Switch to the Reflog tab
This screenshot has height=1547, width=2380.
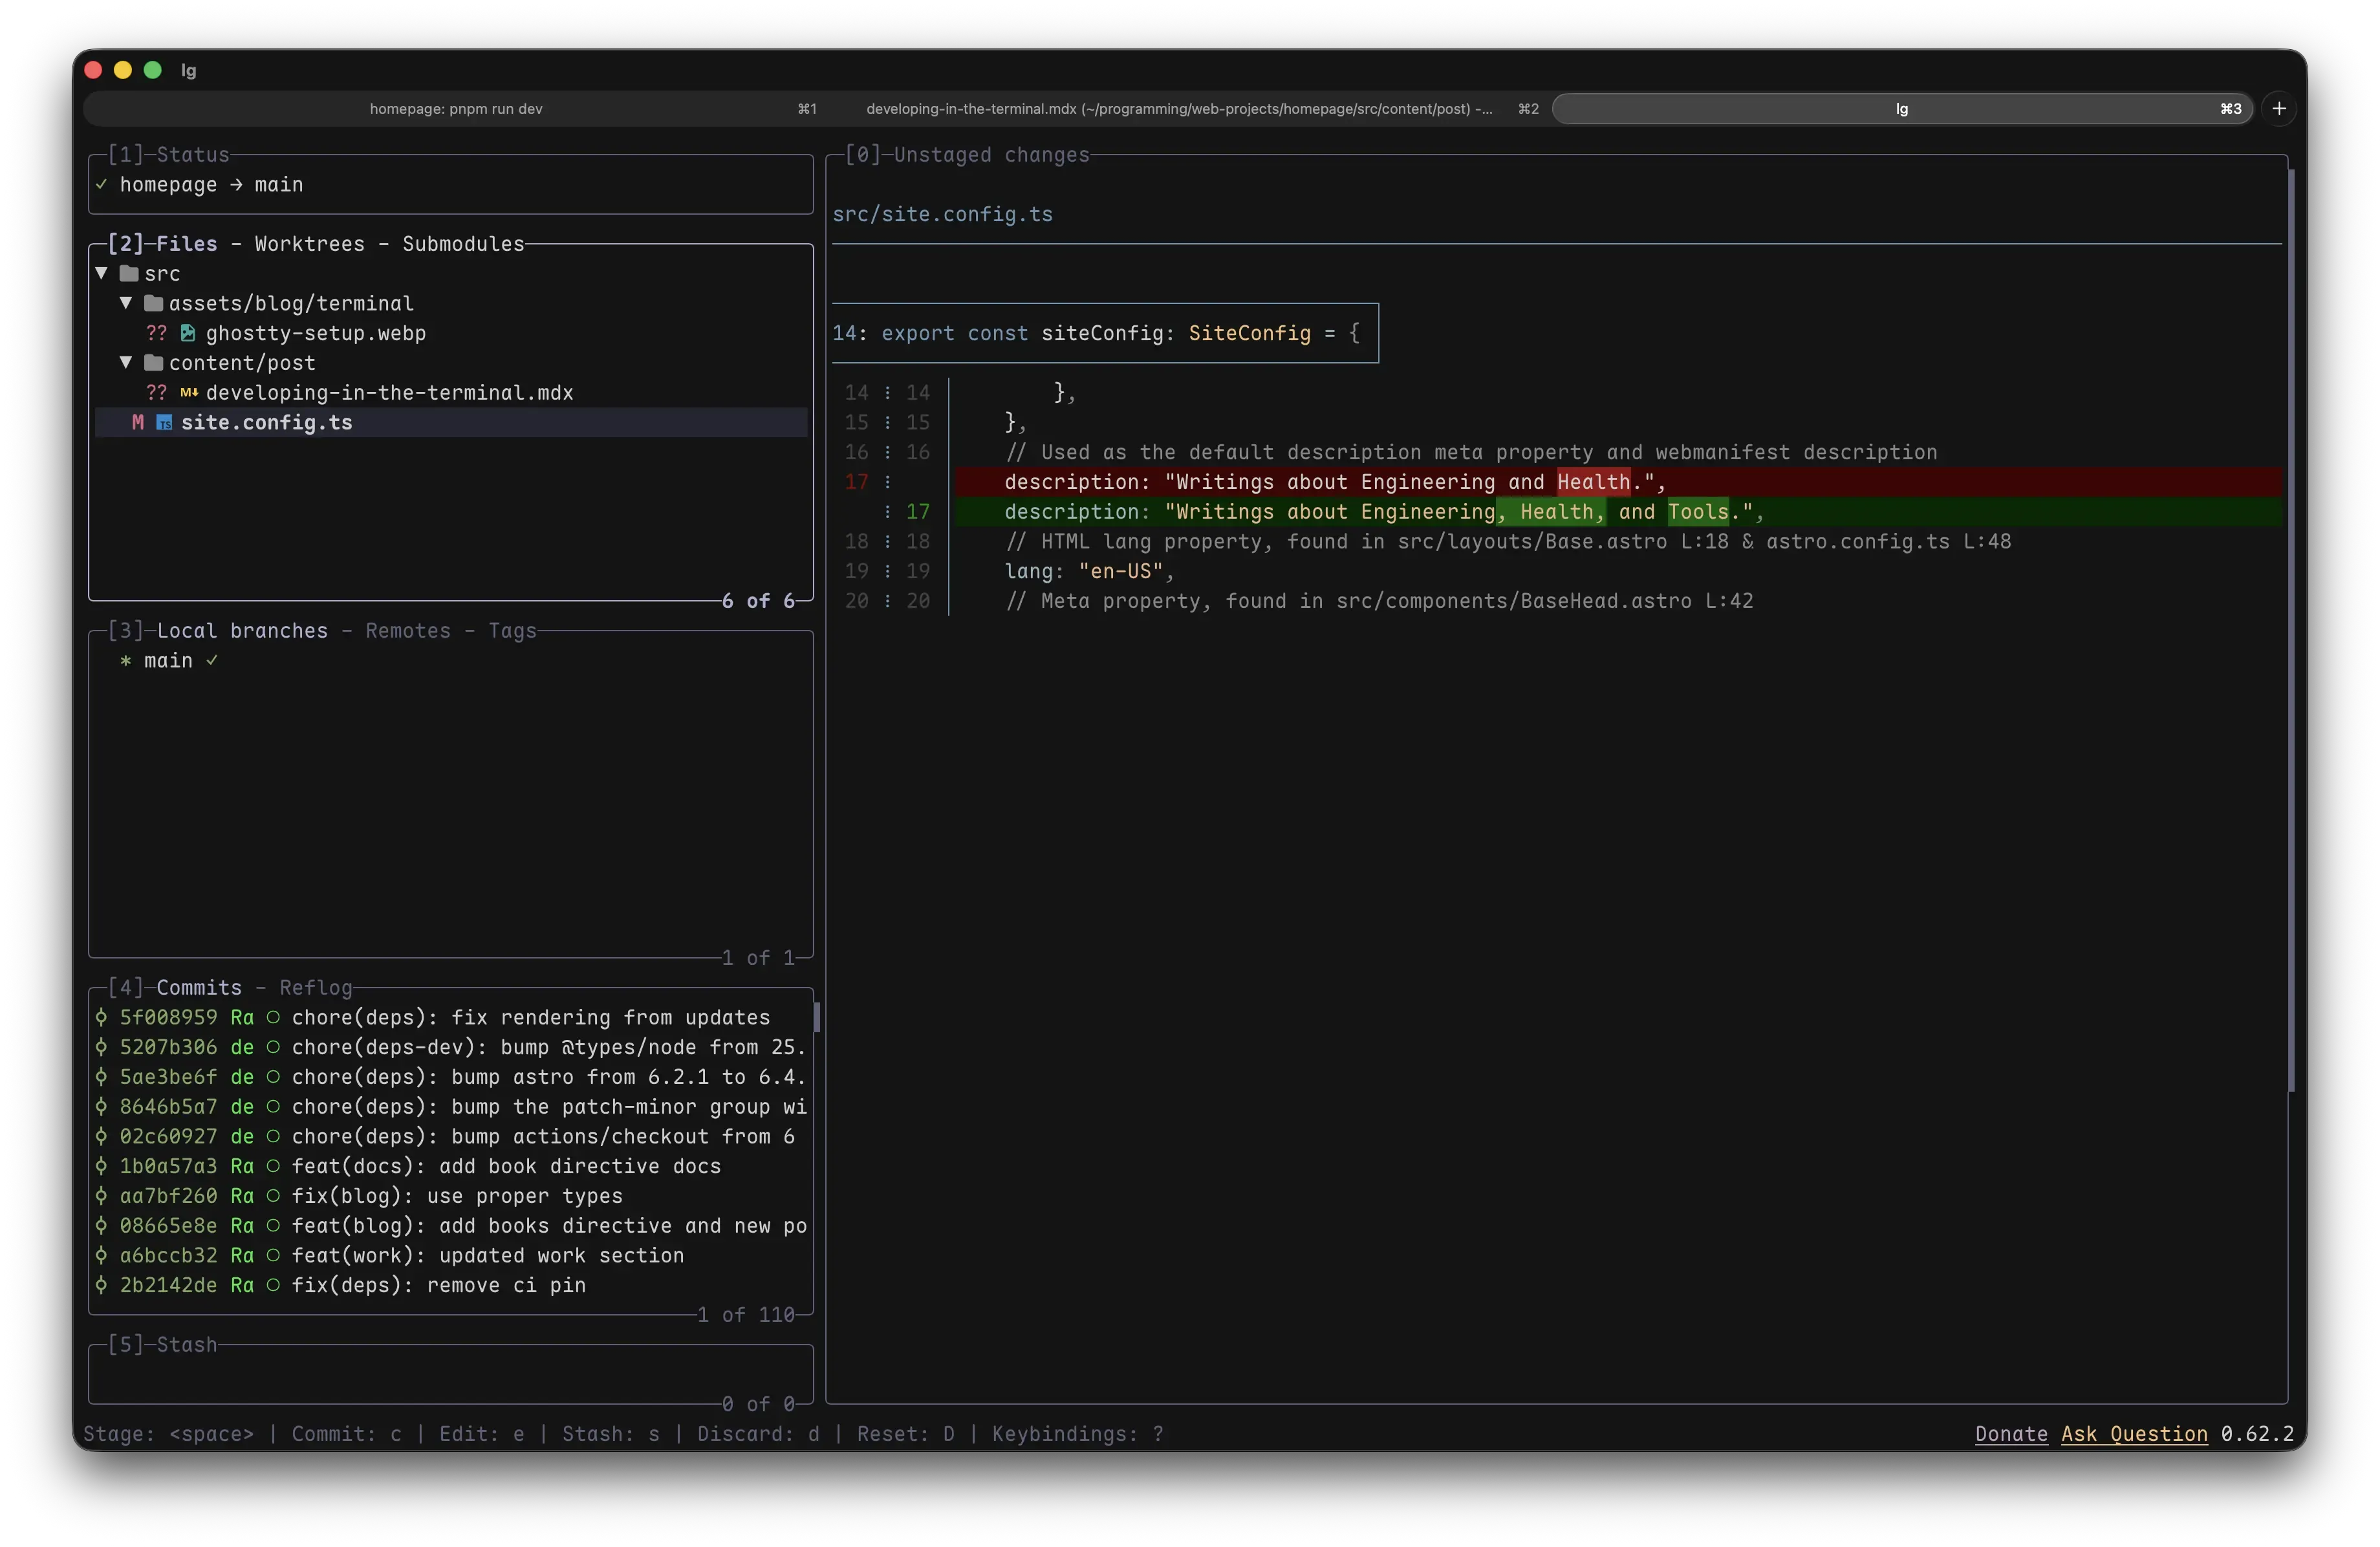click(x=316, y=988)
